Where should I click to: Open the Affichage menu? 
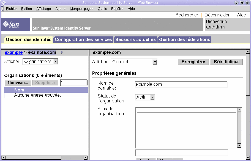(x=43, y=9)
